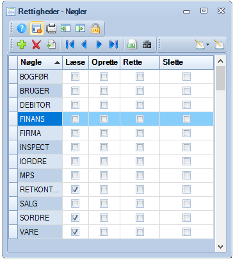Toggle the highlighted form layout icon
Viewport: 233px width, 259px height.
tap(36, 28)
